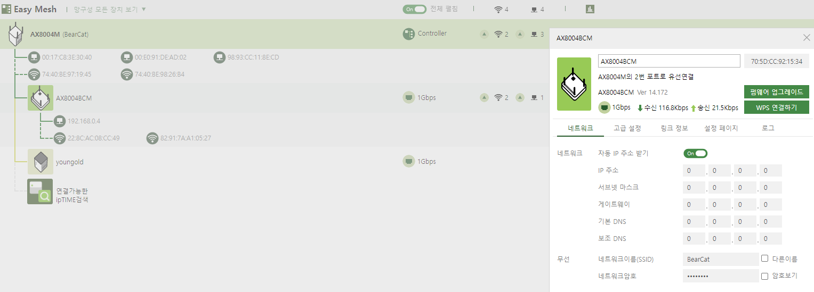The width and height of the screenshot is (814, 292).
Task: Click the device name field AX8004BCM
Action: tap(669, 61)
